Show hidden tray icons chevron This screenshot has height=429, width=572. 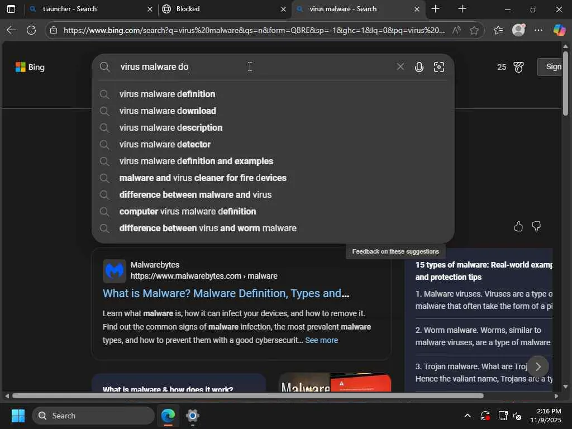[x=468, y=416]
